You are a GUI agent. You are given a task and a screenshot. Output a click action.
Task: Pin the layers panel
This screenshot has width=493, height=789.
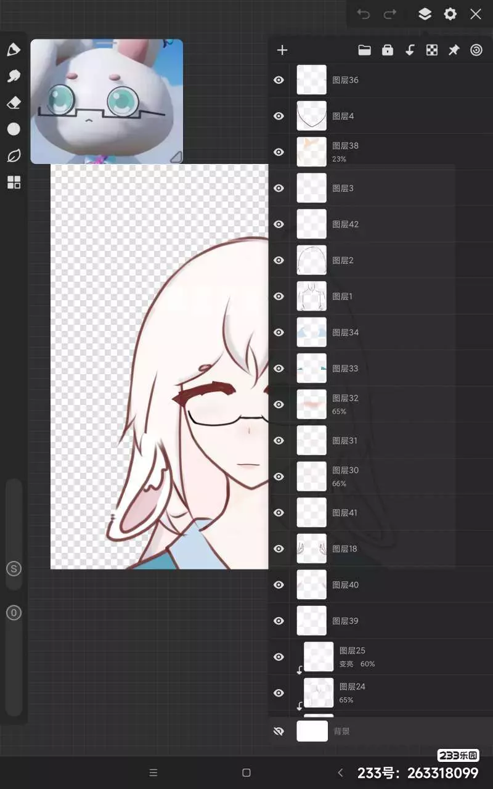coord(454,51)
